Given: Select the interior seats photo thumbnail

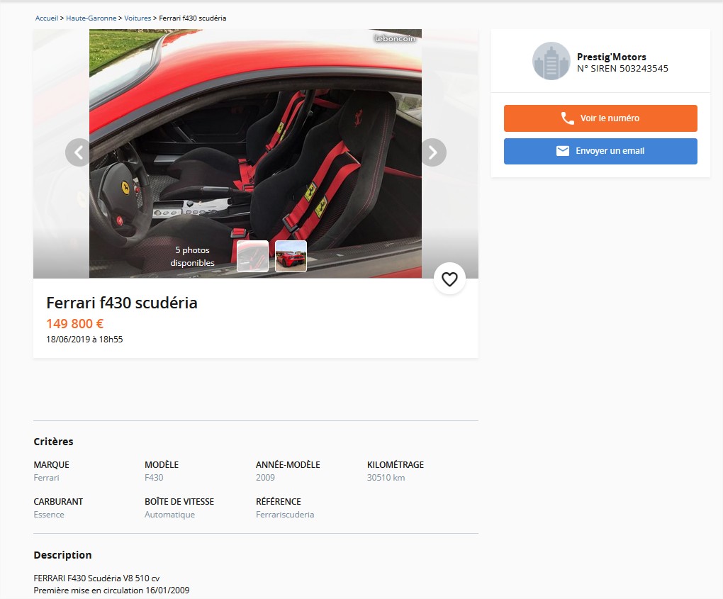Looking at the screenshot, I should (x=252, y=256).
